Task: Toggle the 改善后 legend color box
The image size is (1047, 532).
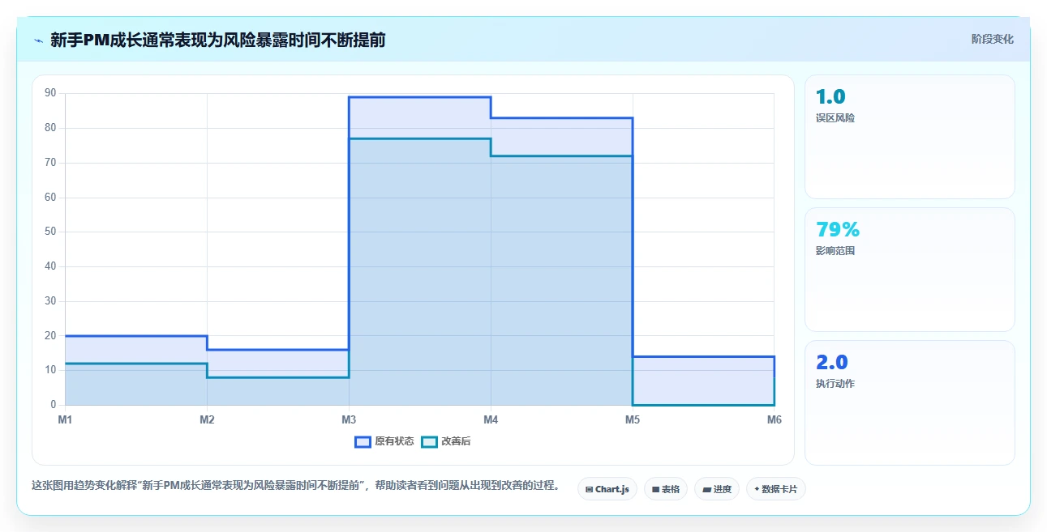Action: click(x=429, y=441)
